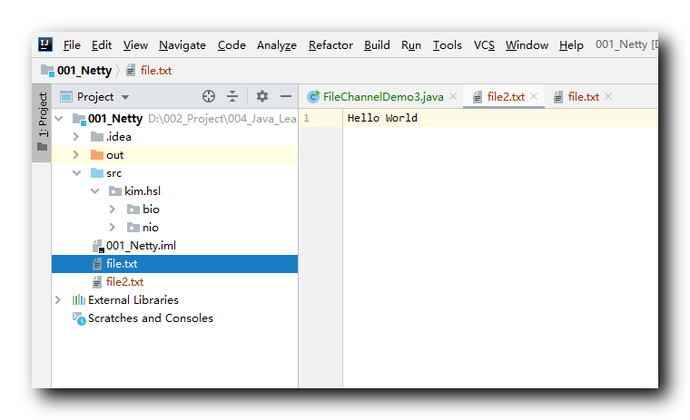
Task: Click the 001_Netty.iml file icon
Action: tap(98, 246)
